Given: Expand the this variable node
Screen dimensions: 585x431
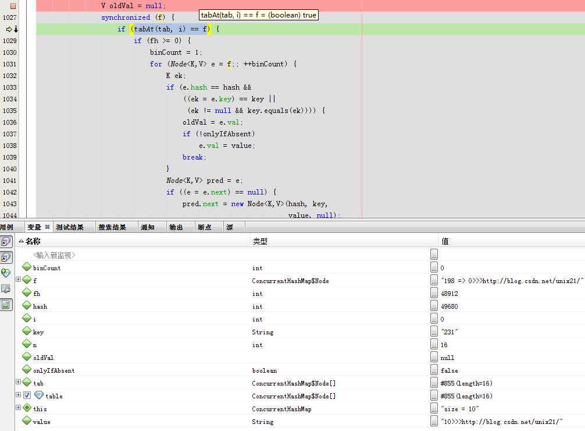Looking at the screenshot, I should (x=18, y=408).
